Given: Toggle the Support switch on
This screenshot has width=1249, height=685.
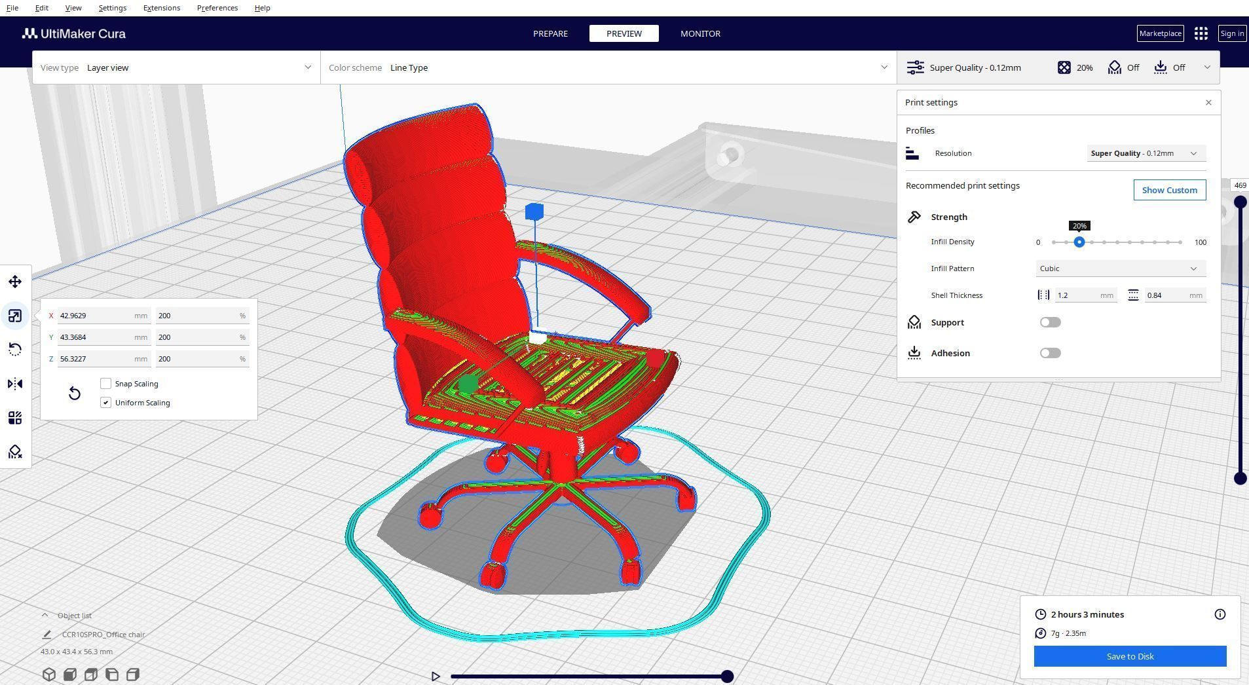Looking at the screenshot, I should pos(1050,322).
